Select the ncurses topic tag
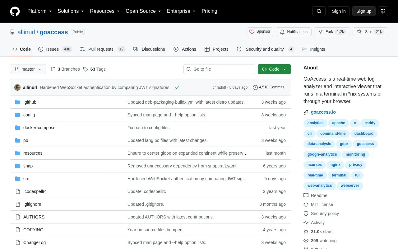 315,165
